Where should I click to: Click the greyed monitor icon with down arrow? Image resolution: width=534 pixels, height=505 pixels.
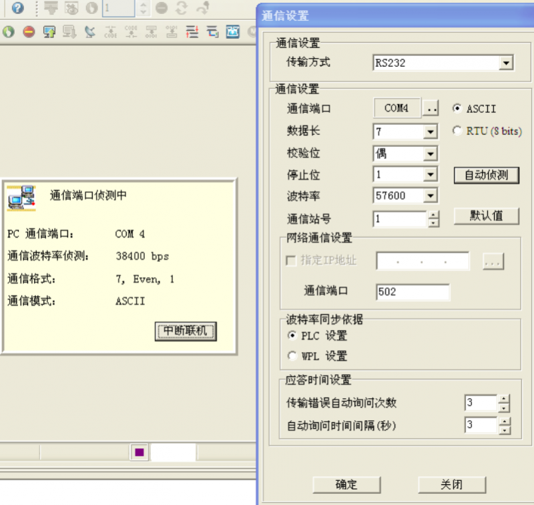pos(69,31)
